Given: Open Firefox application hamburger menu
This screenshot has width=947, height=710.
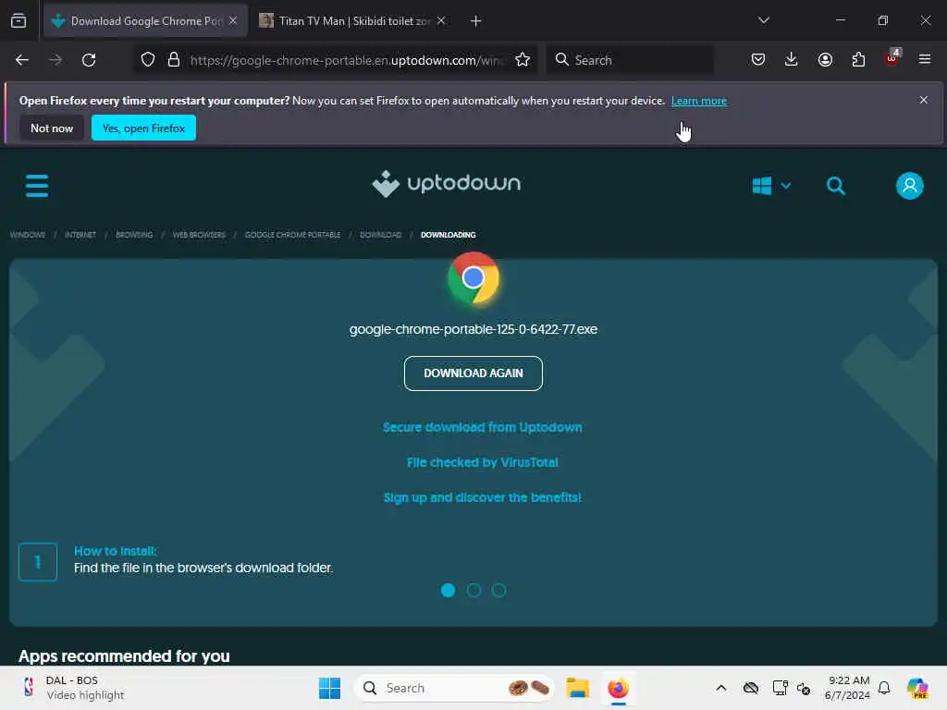Looking at the screenshot, I should [925, 59].
